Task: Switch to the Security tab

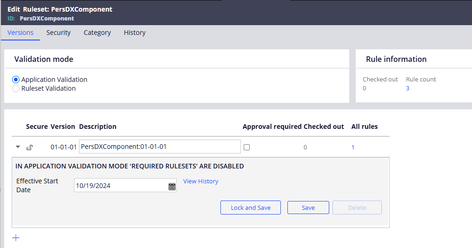Action: click(x=59, y=33)
